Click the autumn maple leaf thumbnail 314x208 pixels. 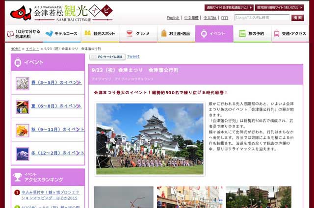[23, 130]
